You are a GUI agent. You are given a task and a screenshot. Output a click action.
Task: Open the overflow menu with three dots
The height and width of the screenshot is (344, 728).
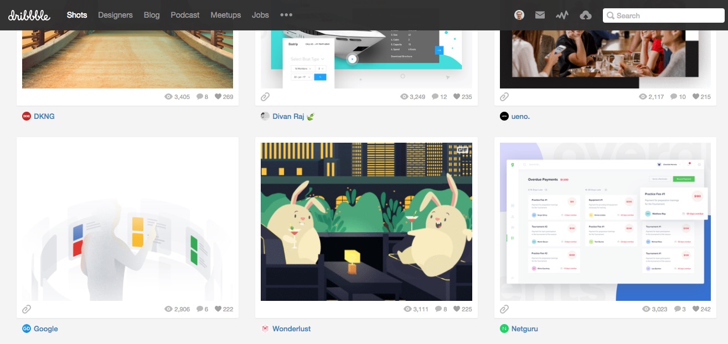[286, 15]
